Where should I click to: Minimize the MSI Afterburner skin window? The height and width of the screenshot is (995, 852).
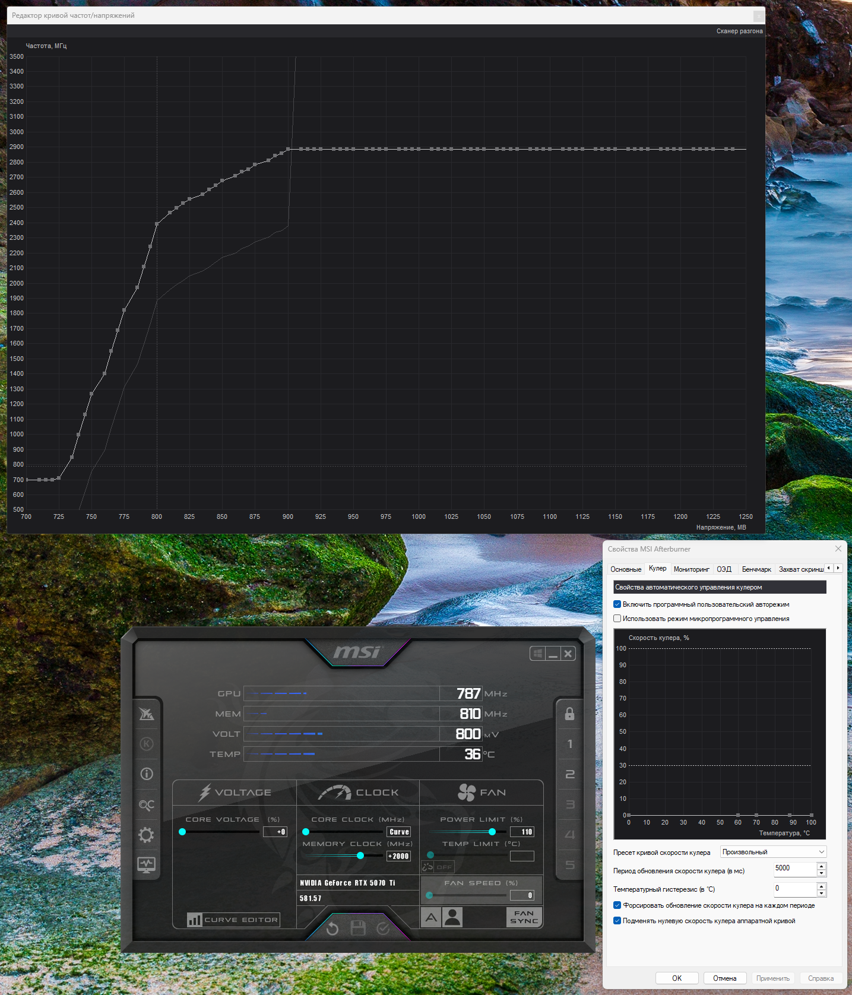[x=553, y=654]
